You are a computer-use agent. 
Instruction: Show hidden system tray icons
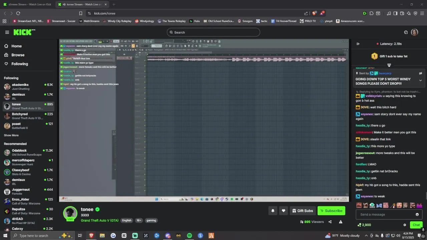pos(366,236)
